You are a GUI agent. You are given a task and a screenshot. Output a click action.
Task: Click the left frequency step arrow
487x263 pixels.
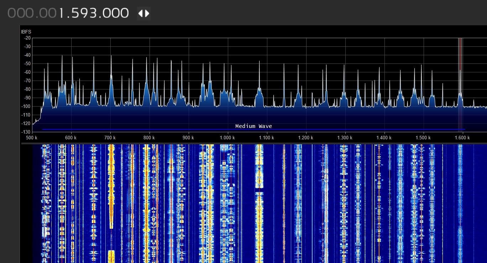[141, 14]
